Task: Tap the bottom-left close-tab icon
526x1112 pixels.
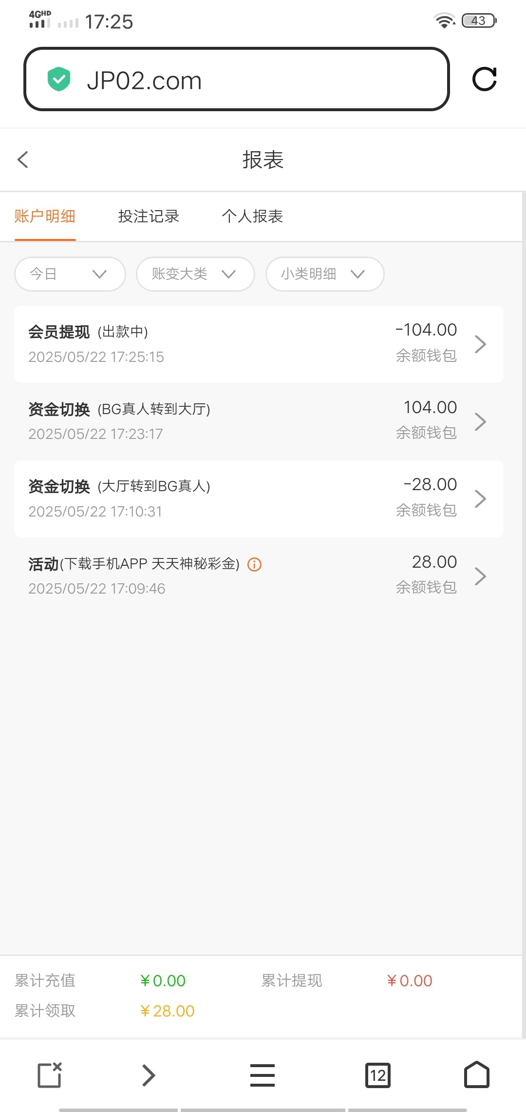Action: coord(50,1075)
